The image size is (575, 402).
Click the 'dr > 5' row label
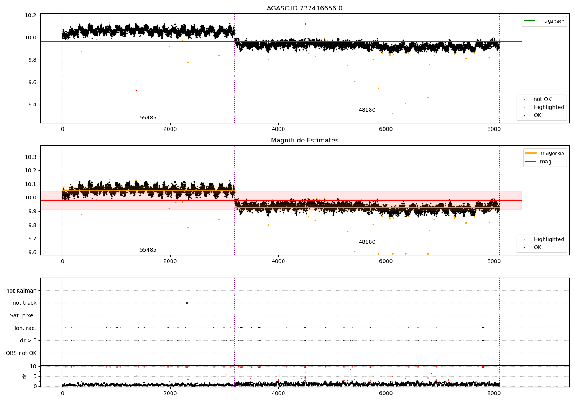[x=28, y=341]
